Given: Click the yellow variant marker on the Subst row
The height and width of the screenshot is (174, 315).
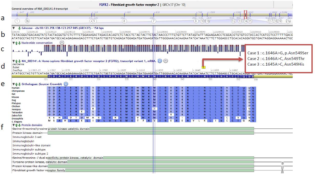Looking at the screenshot, I should tap(203, 67).
